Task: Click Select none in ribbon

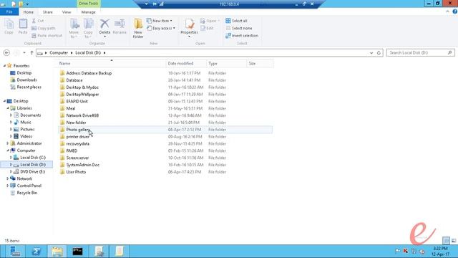Action: coord(238,28)
